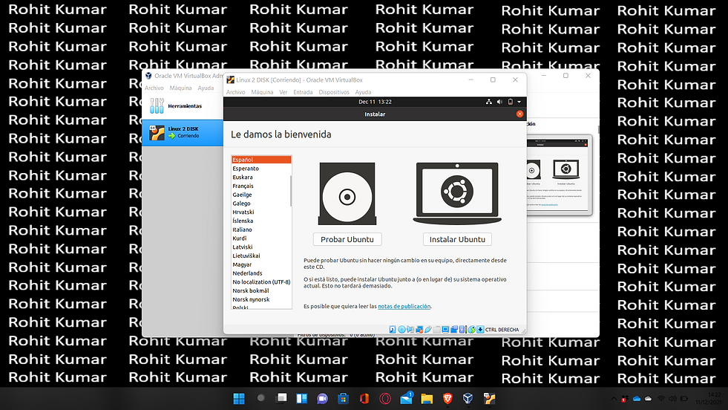Select Herramientas in VirtualBox Manager
This screenshot has width=728, height=410.
pyautogui.click(x=183, y=106)
